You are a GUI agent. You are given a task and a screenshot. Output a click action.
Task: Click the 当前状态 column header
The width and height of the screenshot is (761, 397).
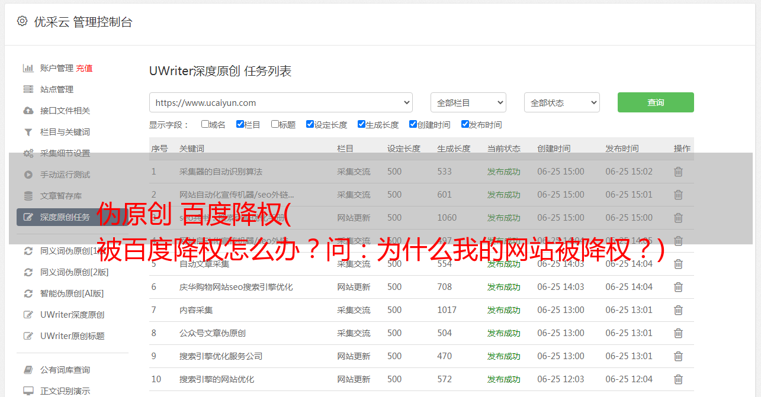tap(504, 149)
